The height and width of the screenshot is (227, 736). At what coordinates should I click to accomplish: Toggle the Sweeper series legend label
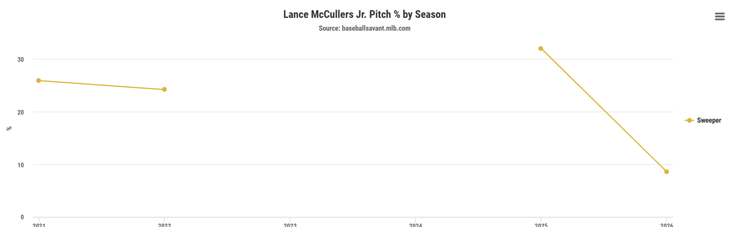[709, 121]
